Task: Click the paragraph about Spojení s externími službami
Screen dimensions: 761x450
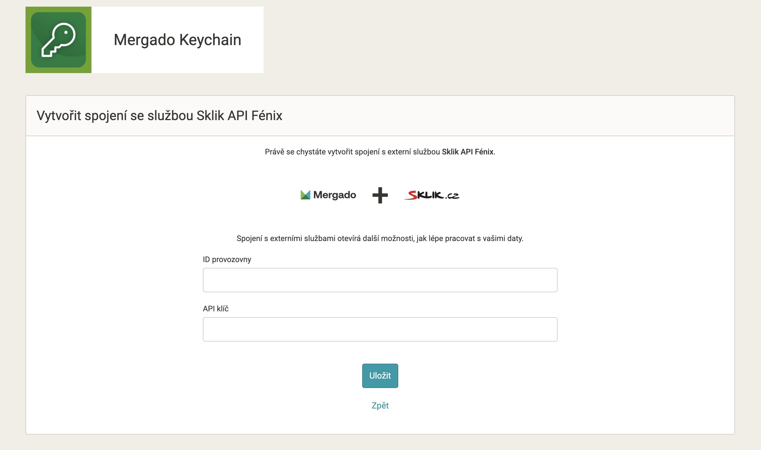Action: (380, 238)
